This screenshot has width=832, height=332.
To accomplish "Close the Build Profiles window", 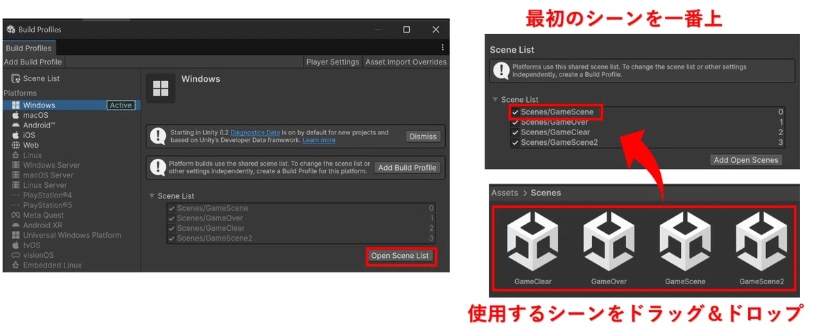I will pyautogui.click(x=435, y=30).
